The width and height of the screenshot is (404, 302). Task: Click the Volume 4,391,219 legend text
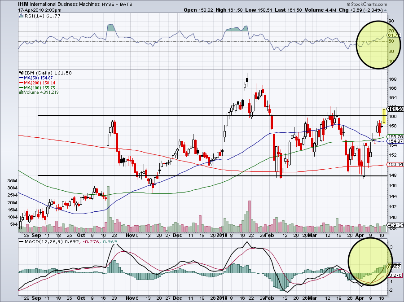(x=41, y=92)
